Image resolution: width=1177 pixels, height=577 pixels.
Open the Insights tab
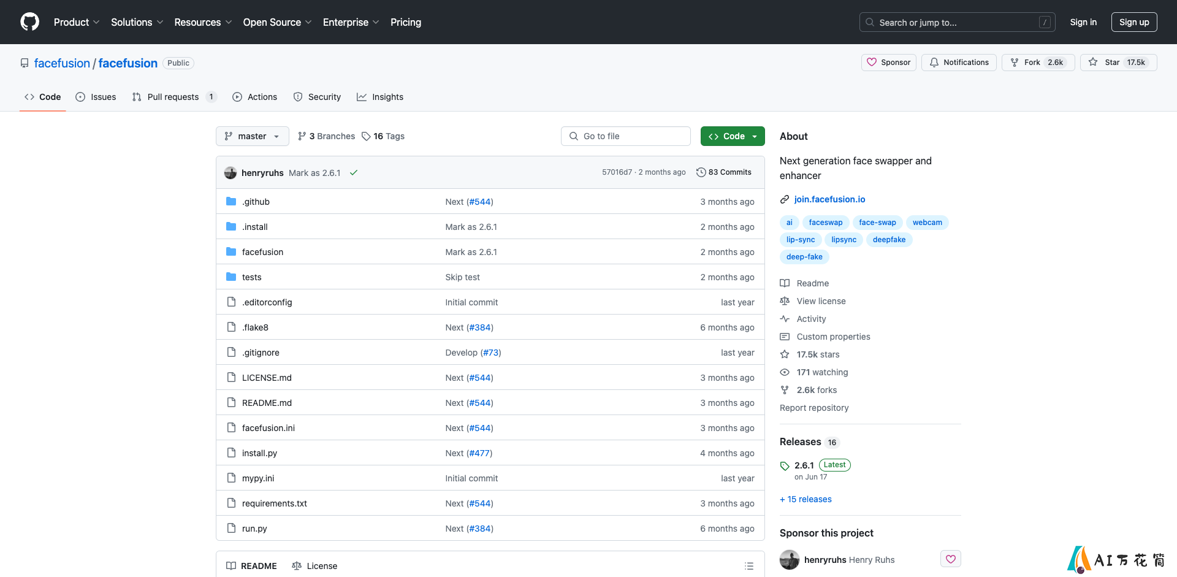(380, 97)
